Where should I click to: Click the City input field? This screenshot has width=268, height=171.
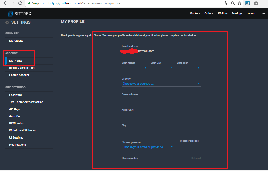[161, 130]
